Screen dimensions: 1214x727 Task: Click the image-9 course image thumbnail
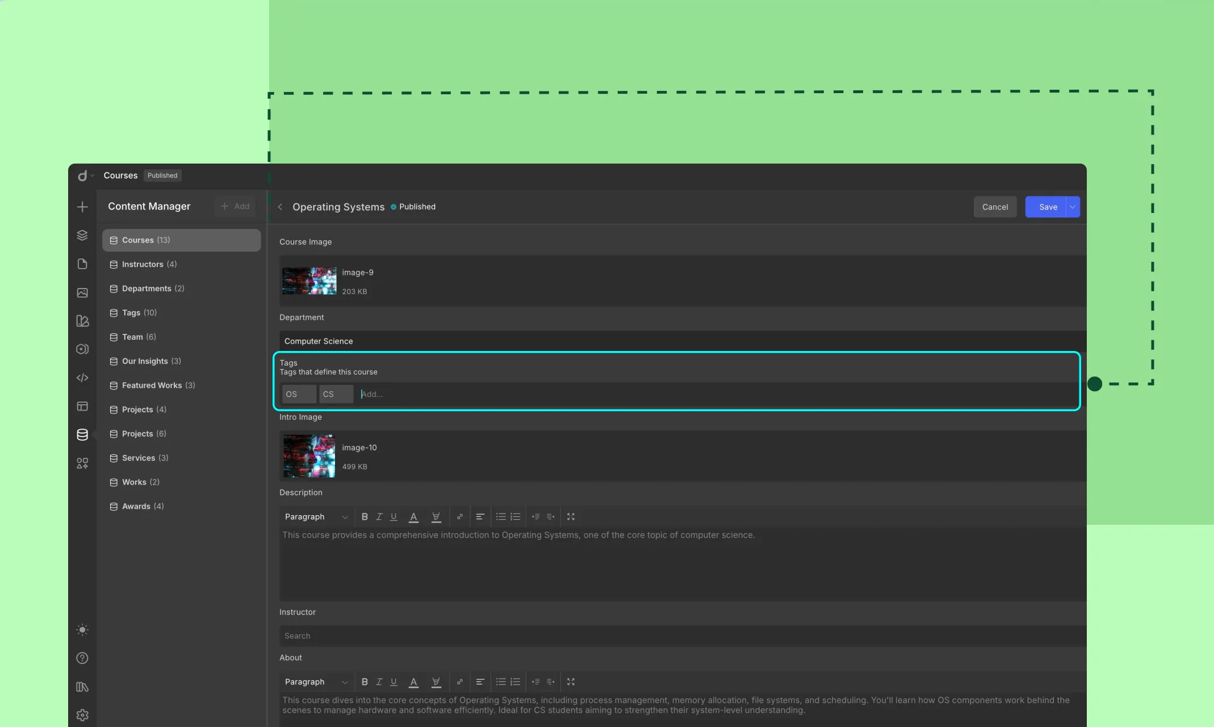309,281
